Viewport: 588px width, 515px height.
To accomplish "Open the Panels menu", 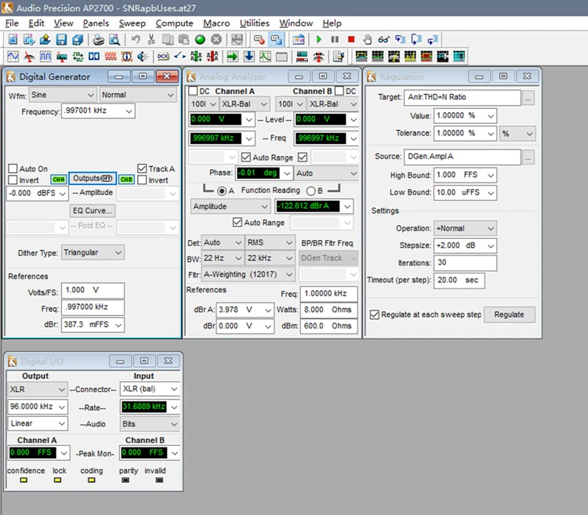I will (96, 24).
